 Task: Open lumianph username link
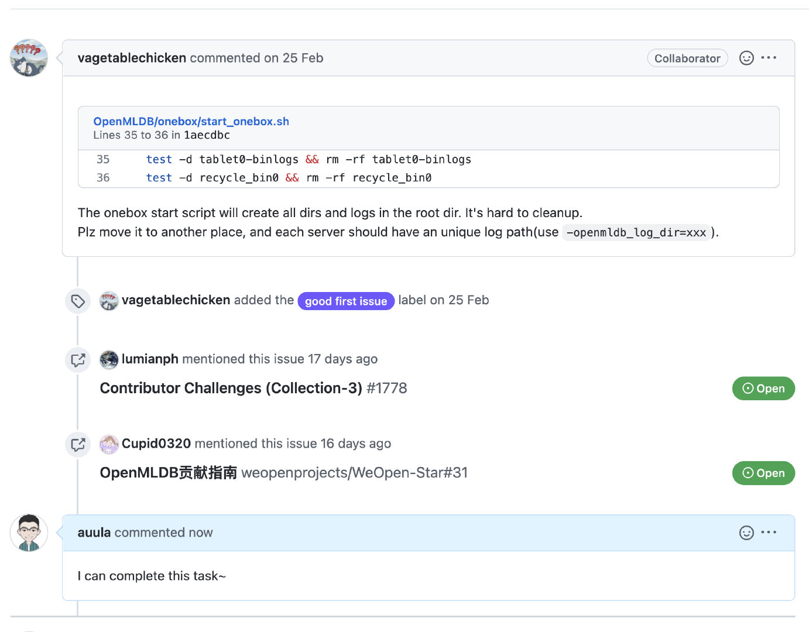tap(150, 359)
